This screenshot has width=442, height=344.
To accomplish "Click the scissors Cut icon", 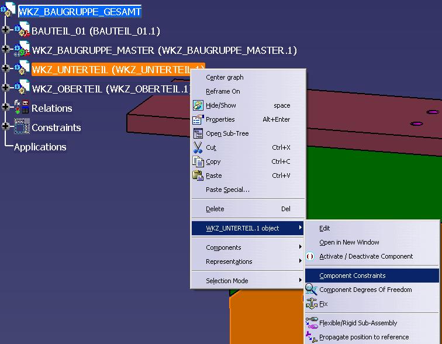I will pyautogui.click(x=198, y=147).
